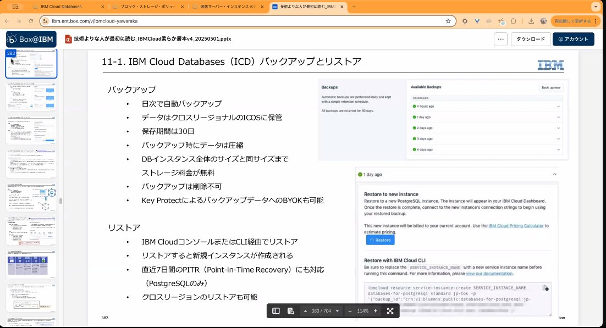Zoom in with the plus button
Viewport: 606px width, 328px height.
pyautogui.click(x=375, y=311)
